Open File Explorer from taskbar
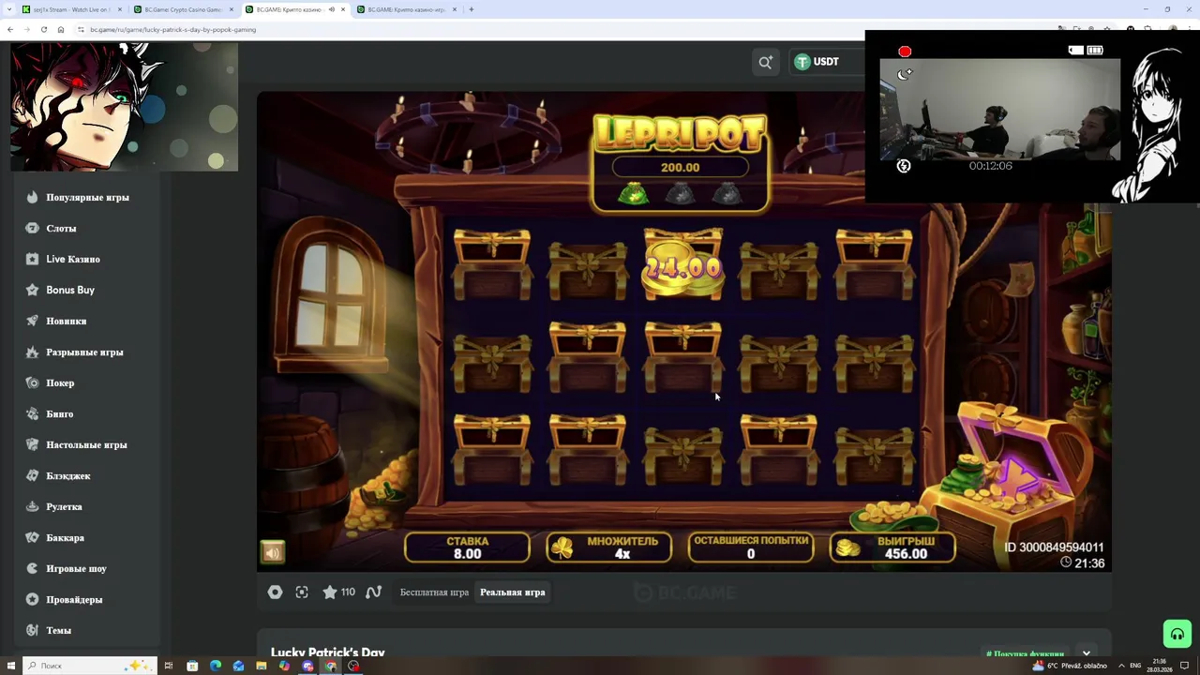The image size is (1200, 675). tap(262, 666)
